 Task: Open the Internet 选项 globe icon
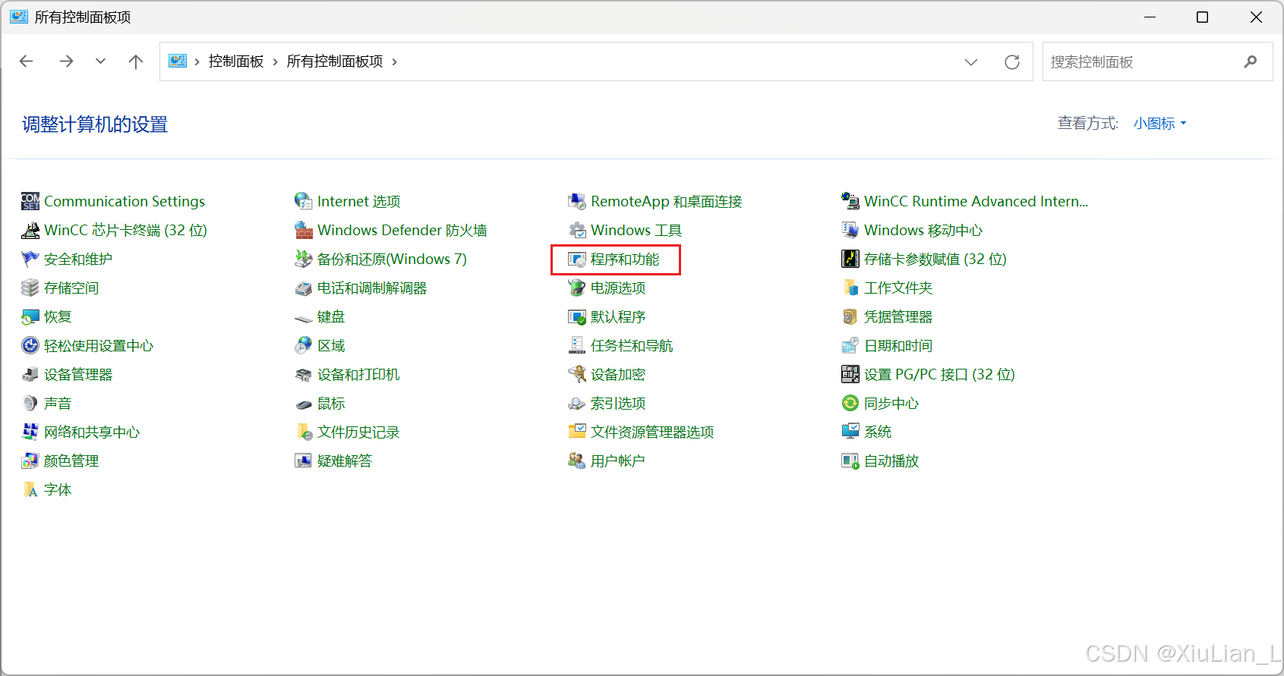click(304, 201)
